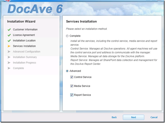Click the gray arrow beside Complete step
This screenshot has height=123, width=165.
click(9, 68)
